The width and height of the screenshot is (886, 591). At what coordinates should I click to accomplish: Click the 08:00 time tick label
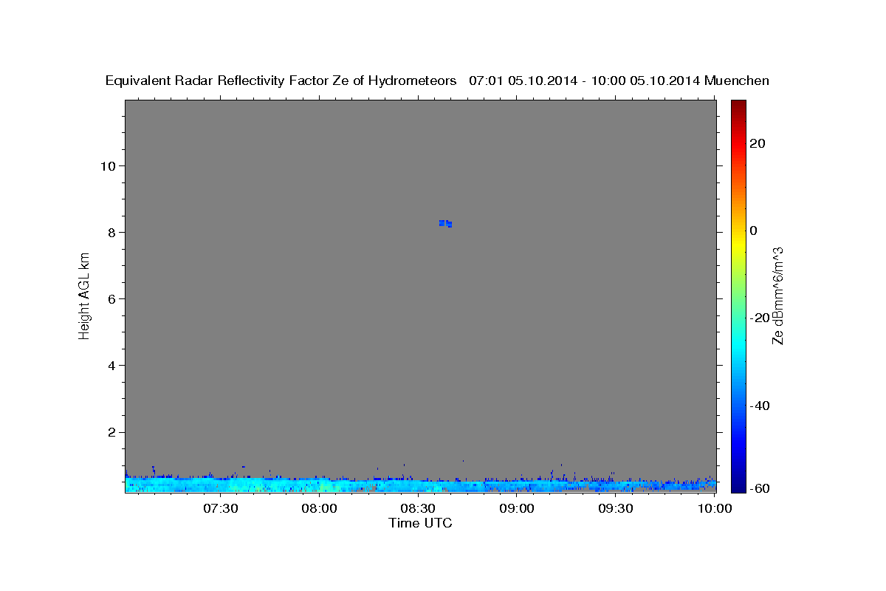tap(319, 508)
